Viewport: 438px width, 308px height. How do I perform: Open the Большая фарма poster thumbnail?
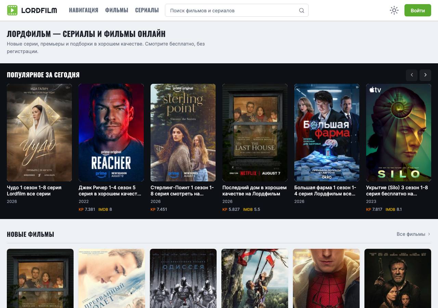point(327,132)
